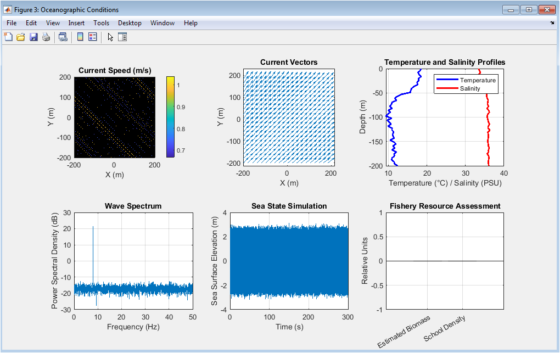Open the File menu

tap(12, 23)
